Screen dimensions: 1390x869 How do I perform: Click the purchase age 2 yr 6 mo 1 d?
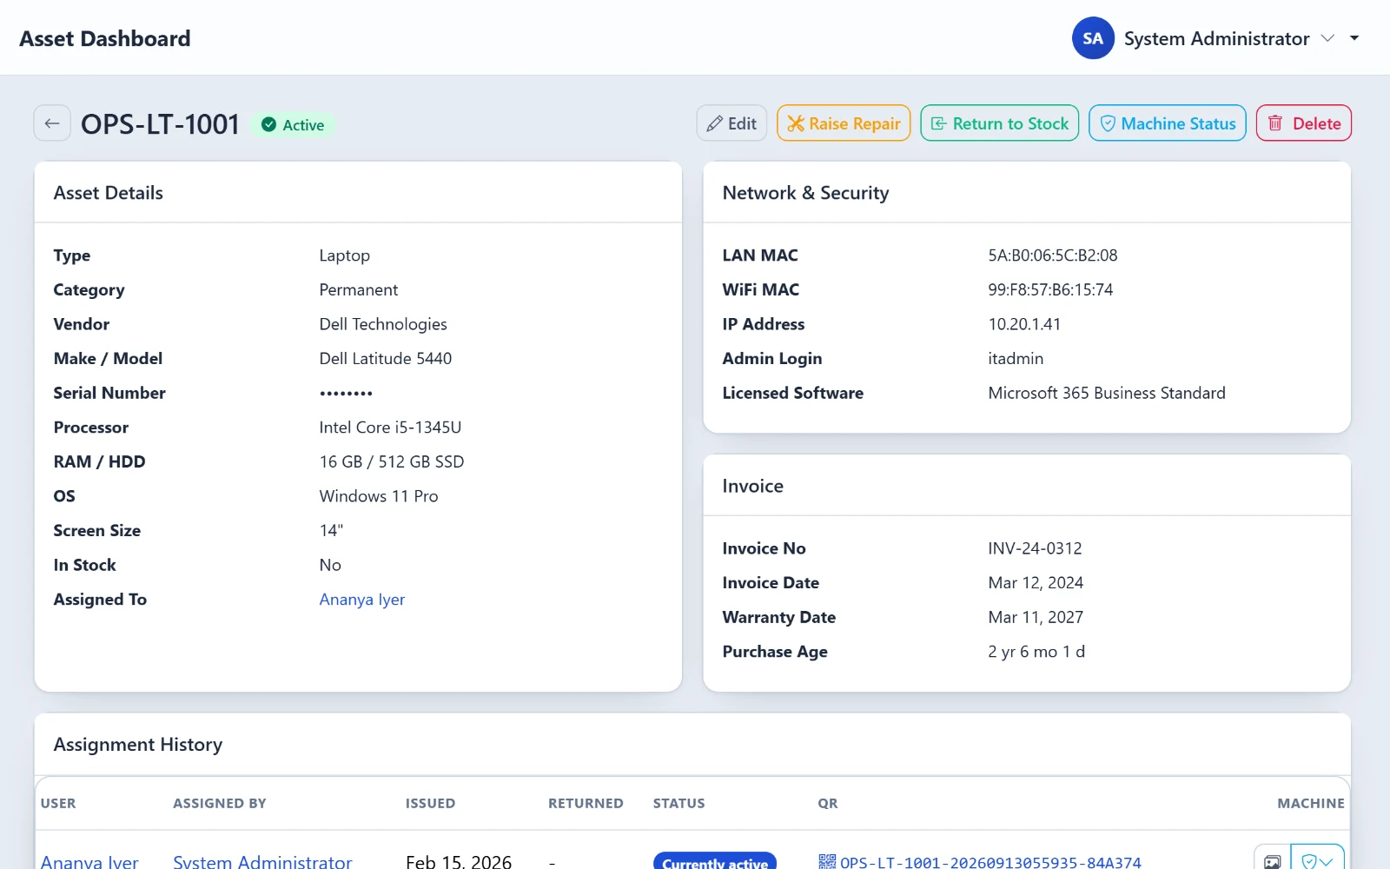click(x=1036, y=652)
